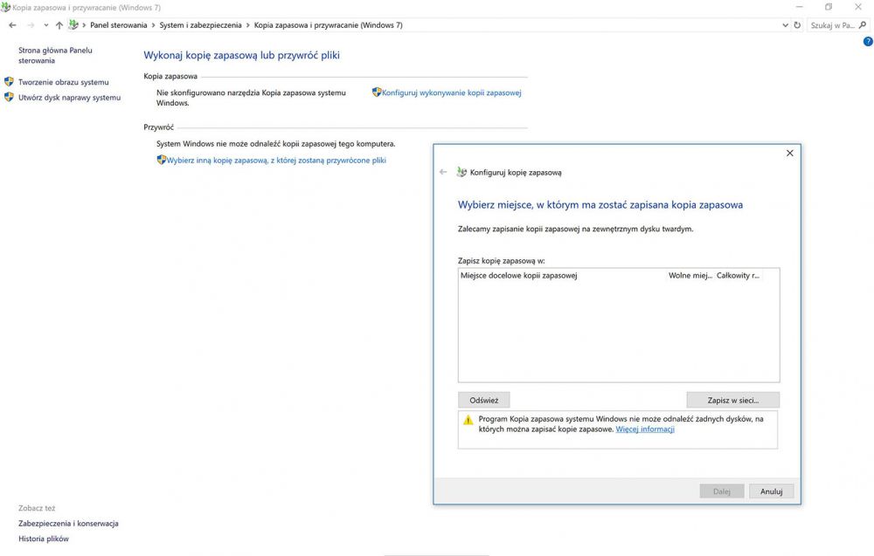Go forward with the toolbar forward arrow
Image resolution: width=874 pixels, height=556 pixels.
pos(31,25)
